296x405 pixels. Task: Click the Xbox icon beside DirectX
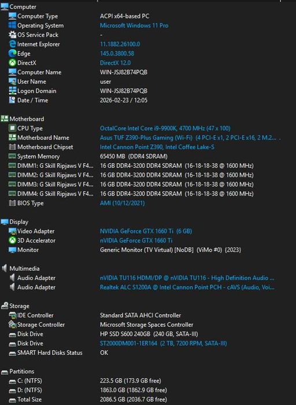tap(12, 62)
